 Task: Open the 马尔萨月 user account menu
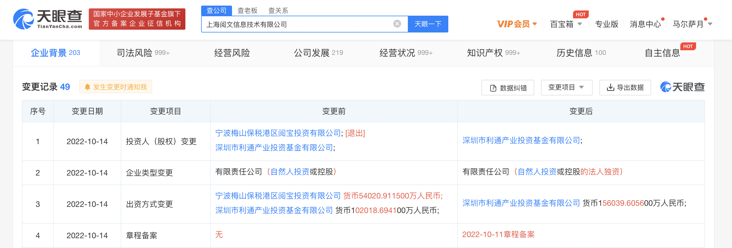692,24
